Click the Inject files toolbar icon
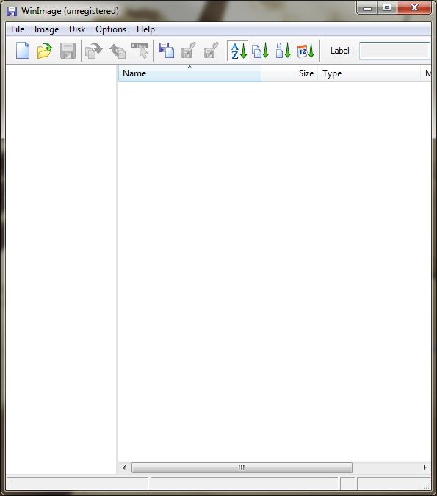Screen dimensions: 437x496 pos(117,51)
